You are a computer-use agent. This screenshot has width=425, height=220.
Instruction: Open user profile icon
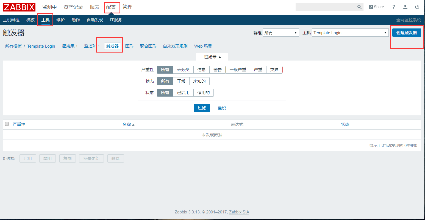point(405,7)
